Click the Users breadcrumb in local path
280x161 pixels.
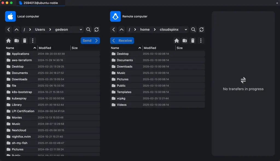click(40, 30)
